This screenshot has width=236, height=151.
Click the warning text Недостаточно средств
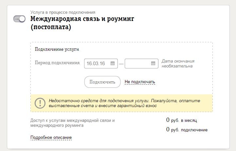coord(124,103)
